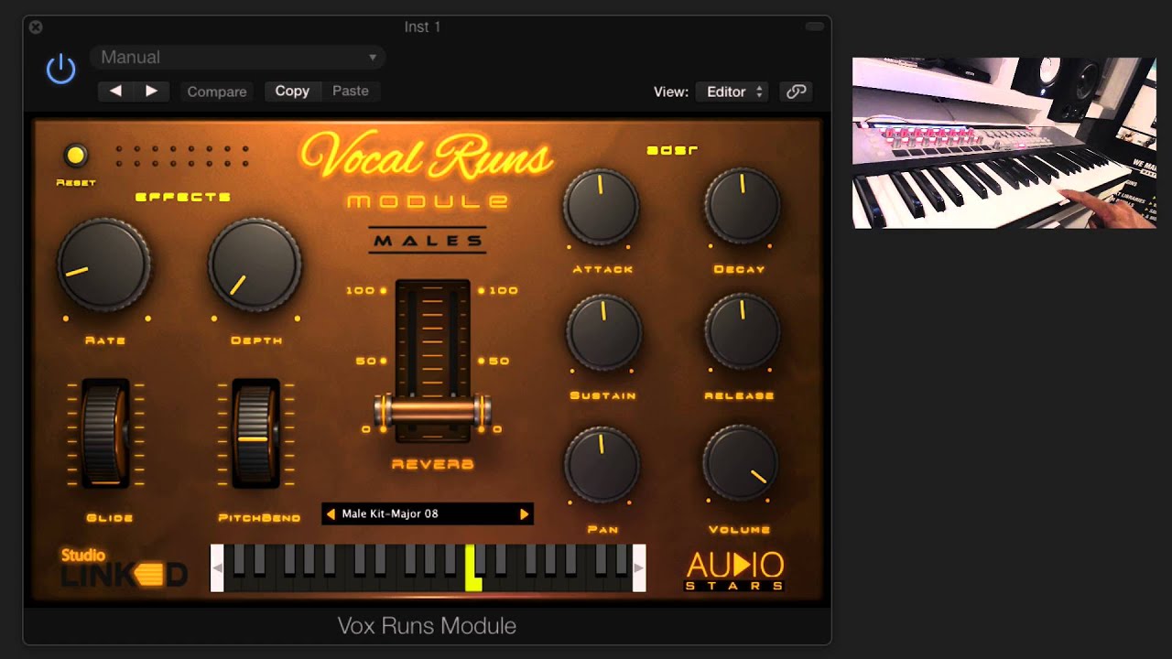Screen dimensions: 1172x659
Task: Open the View Editor dropdown
Action: coord(732,92)
